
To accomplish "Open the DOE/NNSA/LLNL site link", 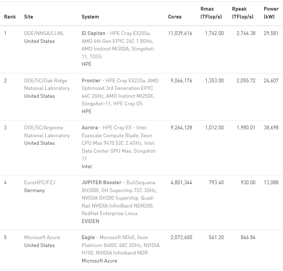I will click(x=44, y=33).
